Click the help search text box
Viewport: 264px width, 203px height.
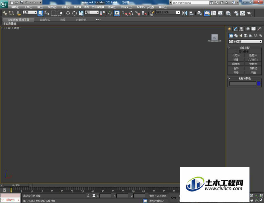point(190,3)
